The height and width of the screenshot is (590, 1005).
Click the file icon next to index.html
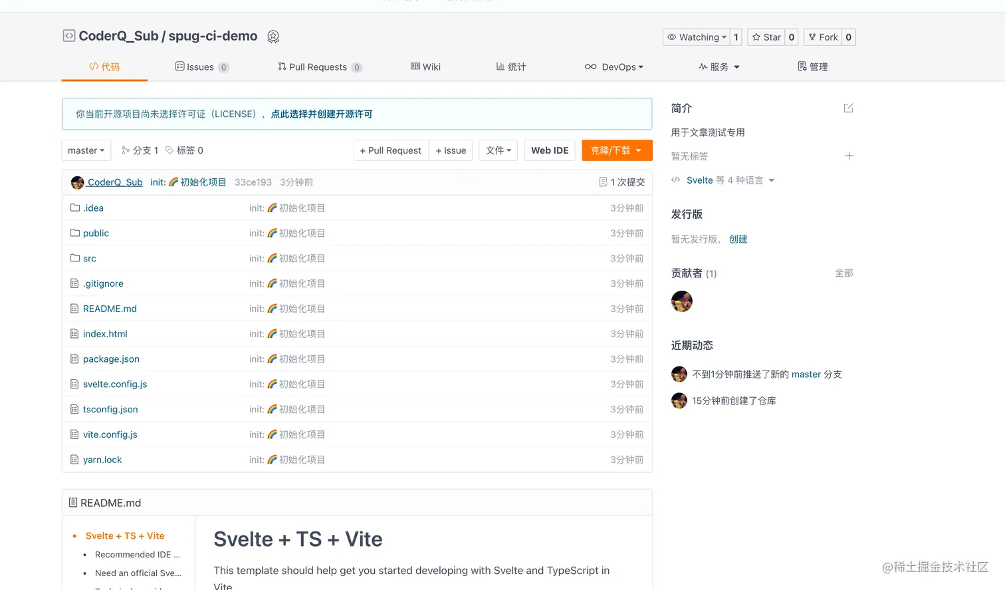(x=74, y=334)
